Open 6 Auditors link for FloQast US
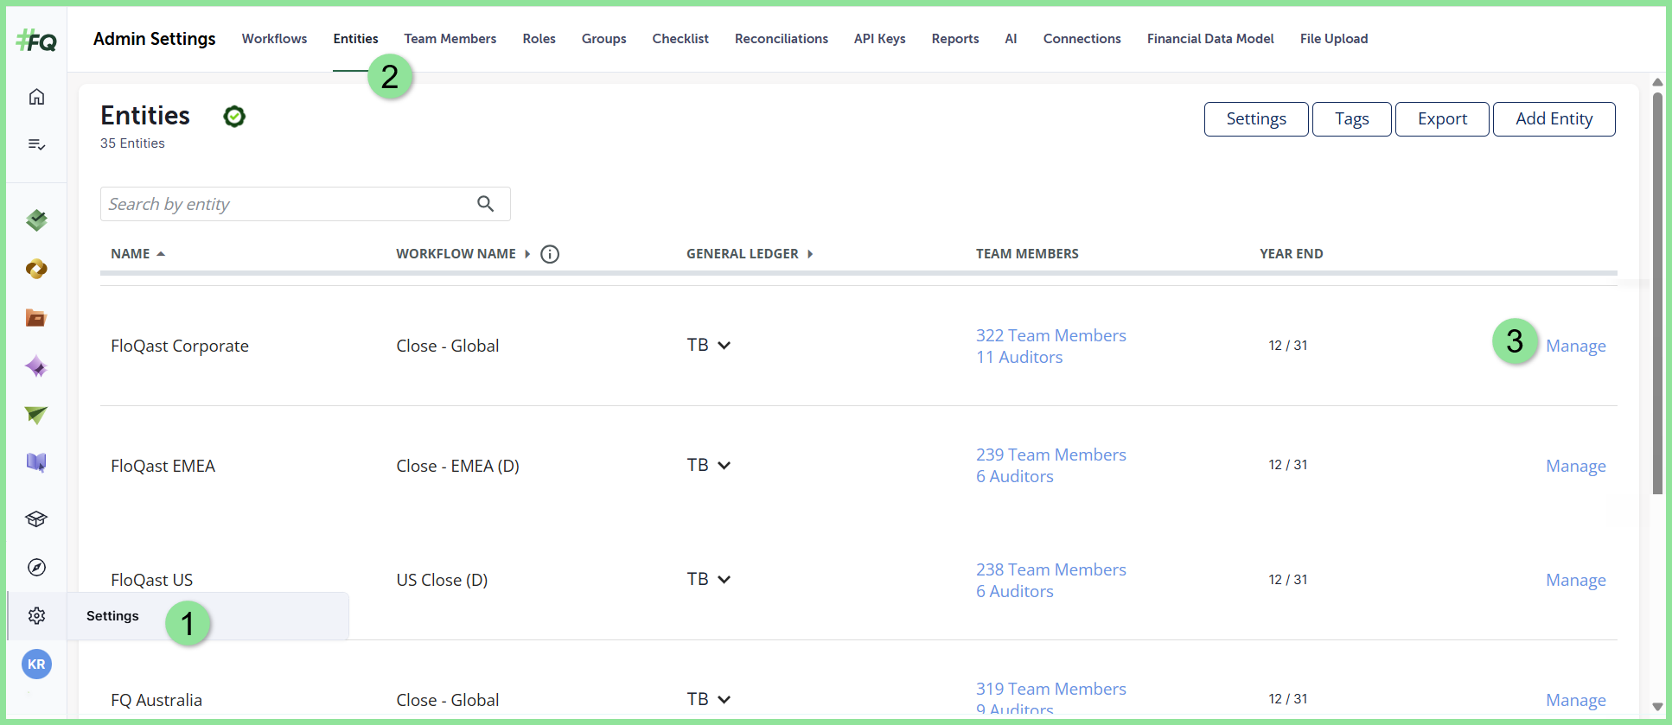The width and height of the screenshot is (1672, 725). point(1014,591)
